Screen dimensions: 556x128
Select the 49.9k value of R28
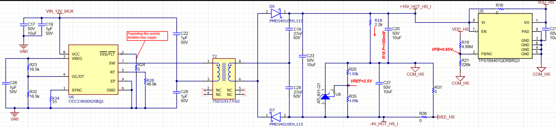(152, 84)
